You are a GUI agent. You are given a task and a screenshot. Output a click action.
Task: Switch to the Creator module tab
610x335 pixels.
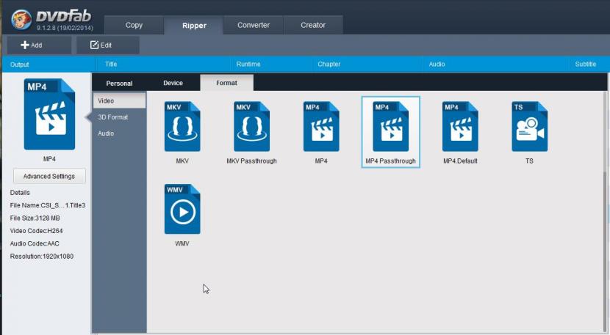click(313, 25)
